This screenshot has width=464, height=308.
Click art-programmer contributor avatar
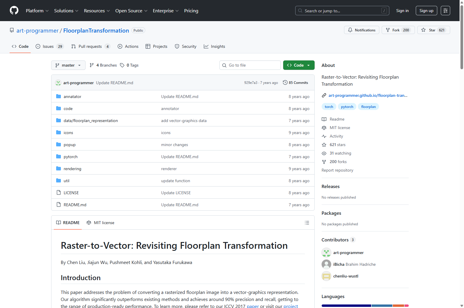click(326, 253)
